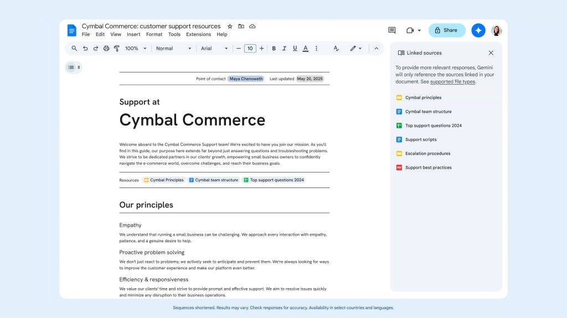Click the Gemini sparkle button
Screen dimensions: 567x318
tap(478, 30)
